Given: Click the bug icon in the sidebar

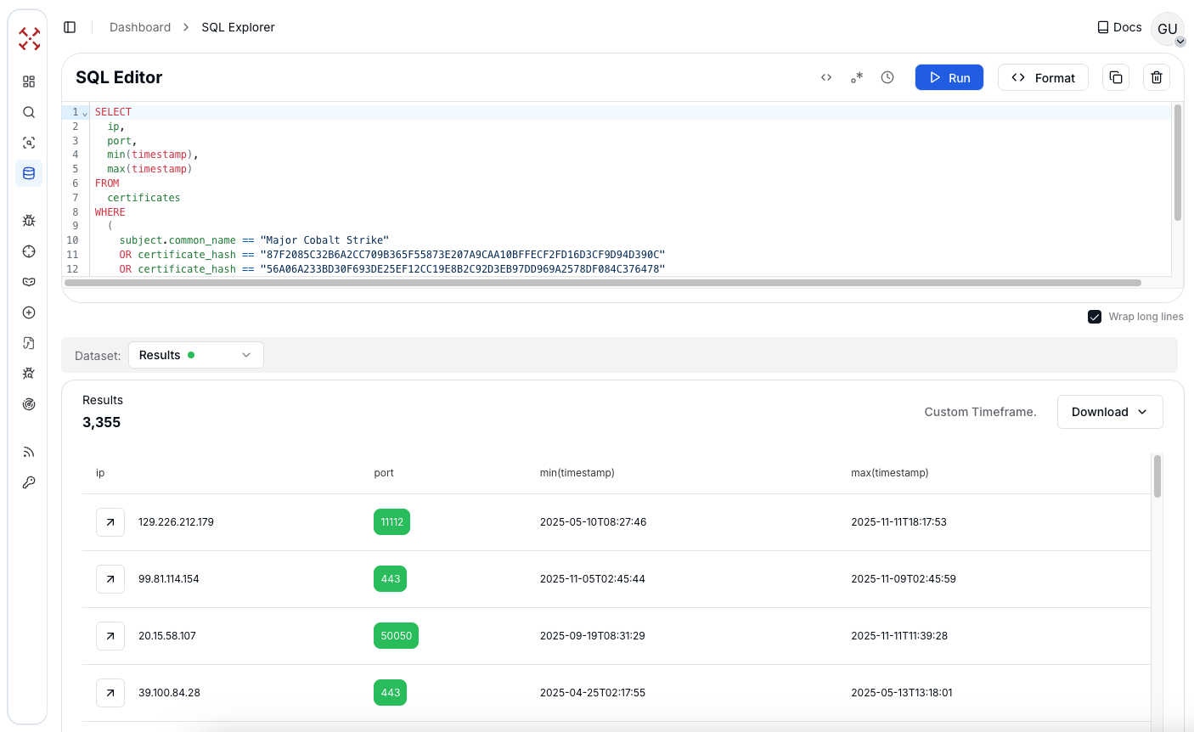Looking at the screenshot, I should point(29,220).
